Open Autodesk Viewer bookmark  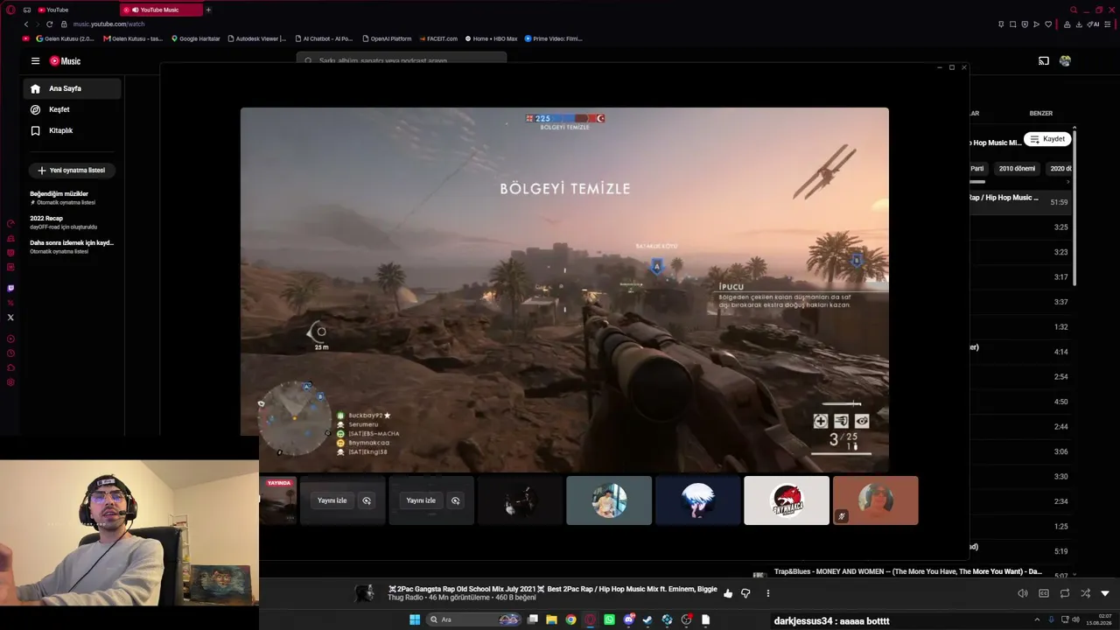(x=256, y=38)
